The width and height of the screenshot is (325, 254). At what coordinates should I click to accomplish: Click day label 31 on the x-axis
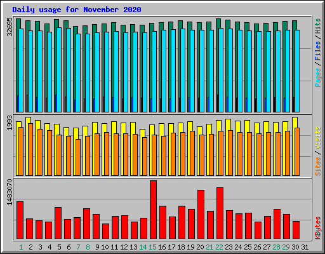(x=305, y=247)
